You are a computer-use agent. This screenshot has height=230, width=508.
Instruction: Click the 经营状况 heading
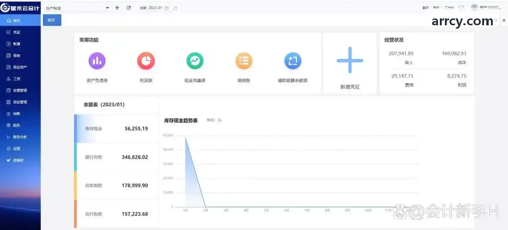tap(394, 40)
